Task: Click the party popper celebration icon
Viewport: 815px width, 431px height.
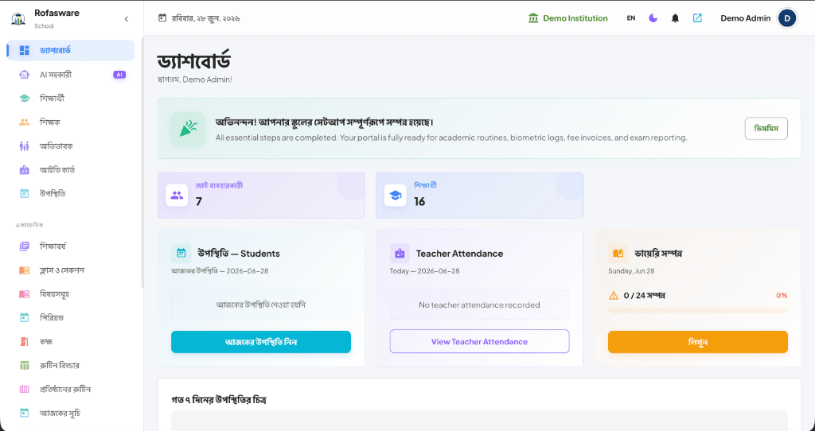Action: (188, 128)
